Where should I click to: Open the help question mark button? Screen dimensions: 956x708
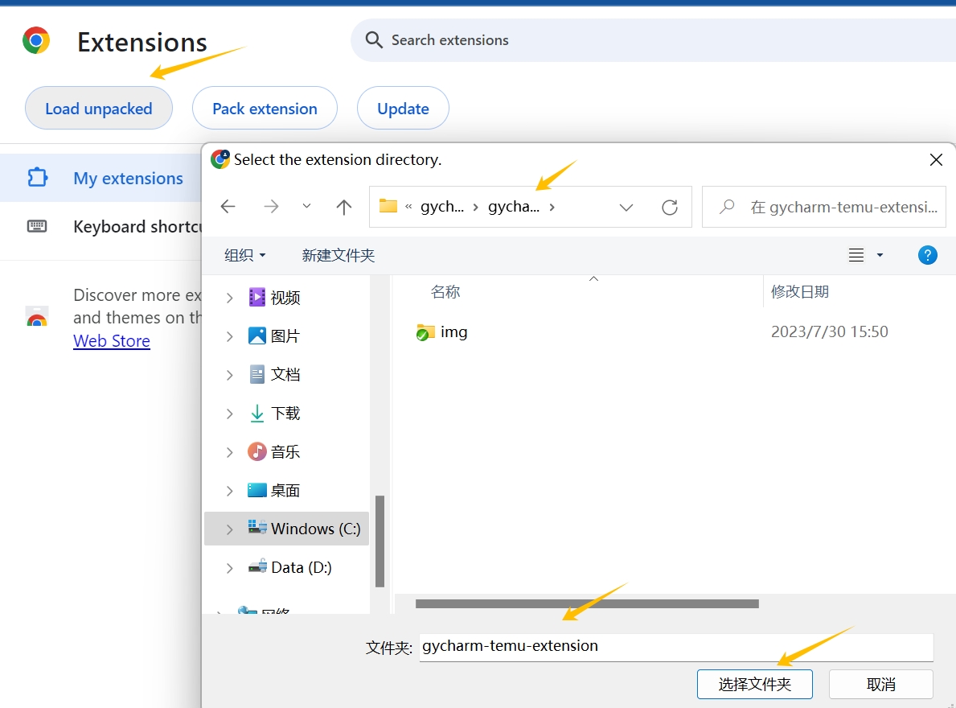(927, 255)
